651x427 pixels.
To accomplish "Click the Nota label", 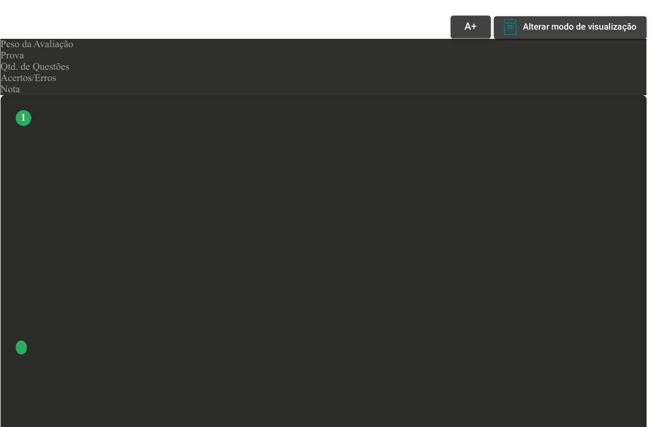I will [10, 89].
